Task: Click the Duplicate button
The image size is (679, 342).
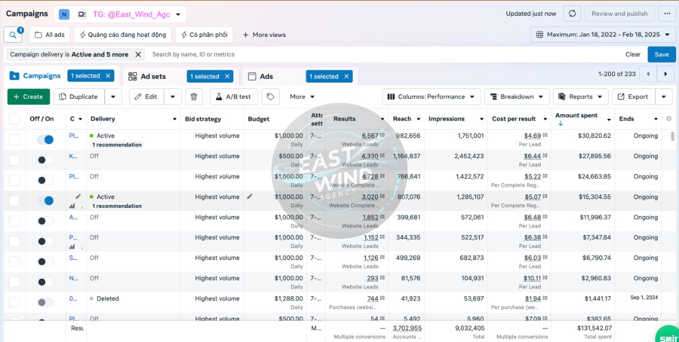Action: tap(79, 97)
